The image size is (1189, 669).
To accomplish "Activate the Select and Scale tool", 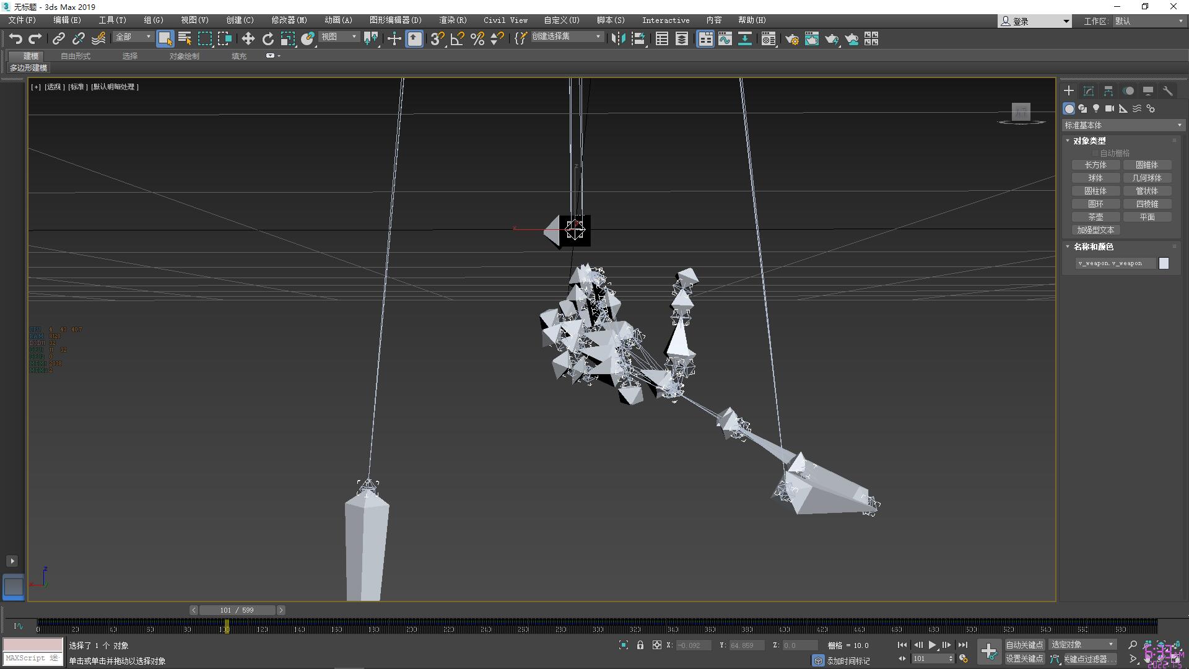I will (288, 39).
